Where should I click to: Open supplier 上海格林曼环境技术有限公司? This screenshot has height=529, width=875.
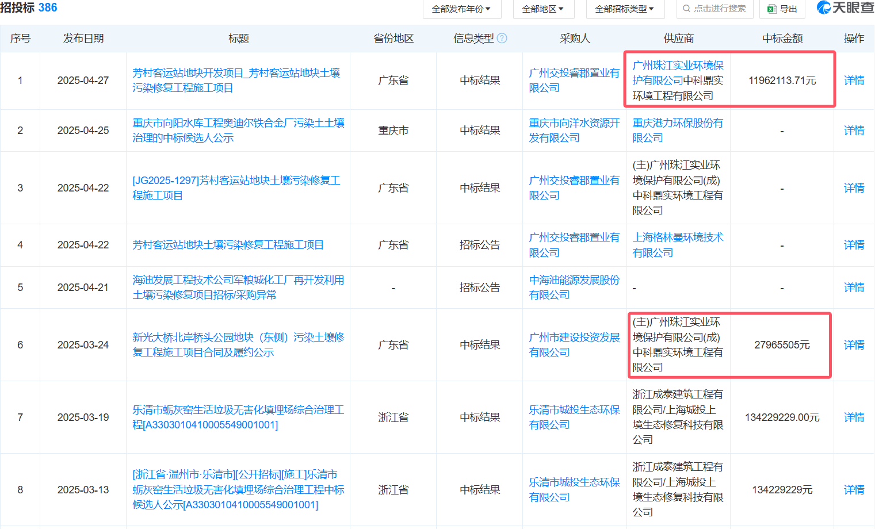(678, 245)
